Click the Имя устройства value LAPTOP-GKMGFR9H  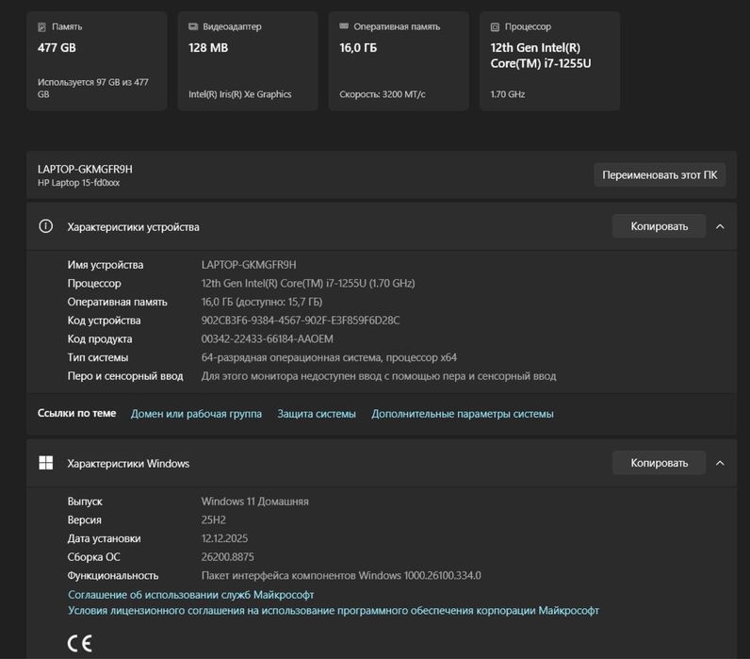click(249, 265)
